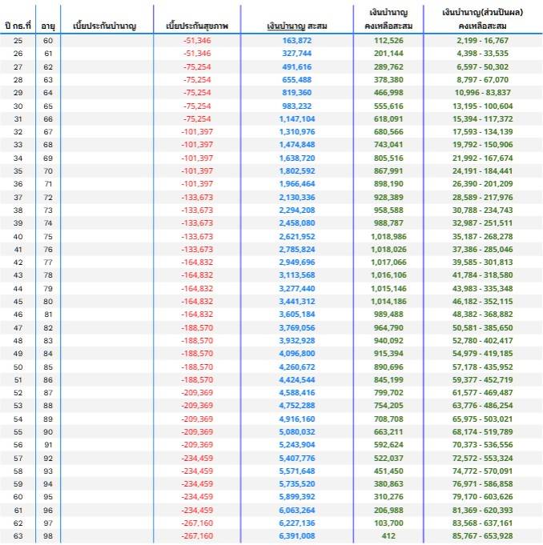543x545 pixels.
Task: Select the remaining pension value 112,526
Action: tap(388, 41)
